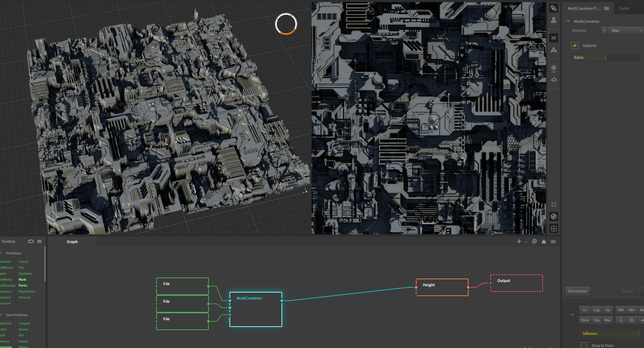Enable the Drop to Floor checkbox
This screenshot has height=348, width=644.
pyautogui.click(x=584, y=345)
